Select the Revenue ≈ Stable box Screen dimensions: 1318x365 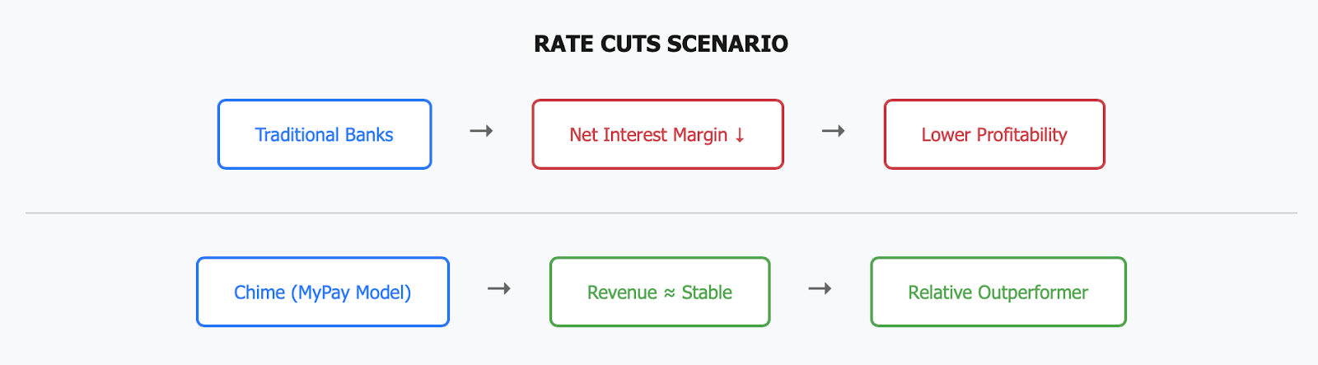tap(660, 292)
